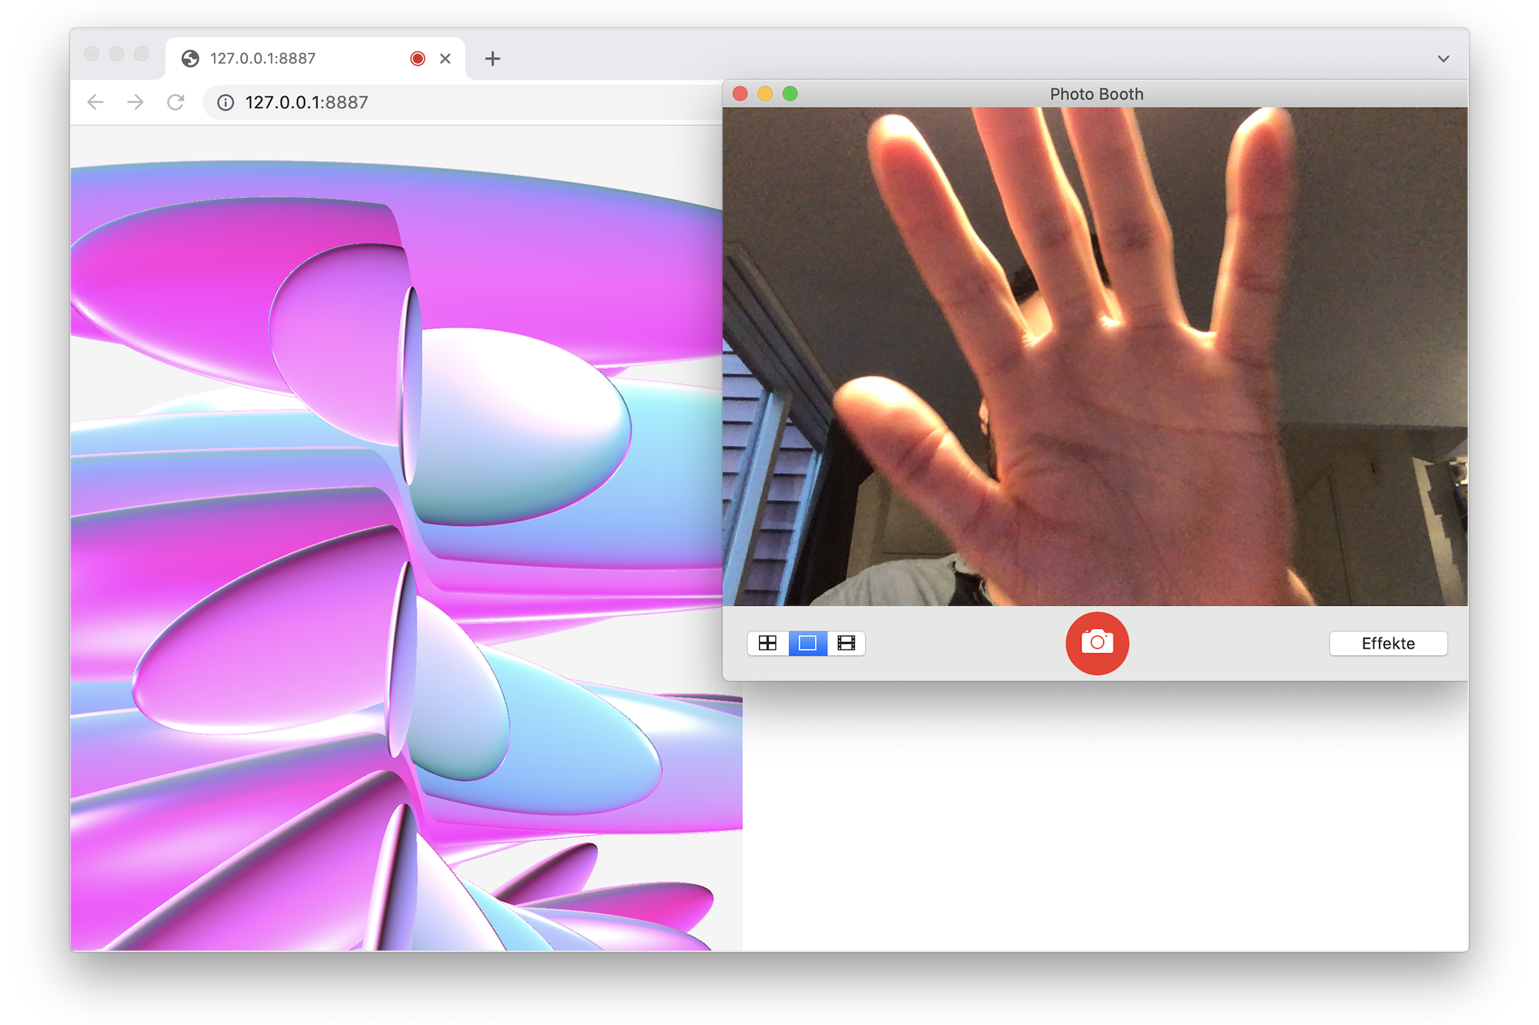Expand the tab search chevron dropdown
This screenshot has width=1539, height=1025.
1443,59
